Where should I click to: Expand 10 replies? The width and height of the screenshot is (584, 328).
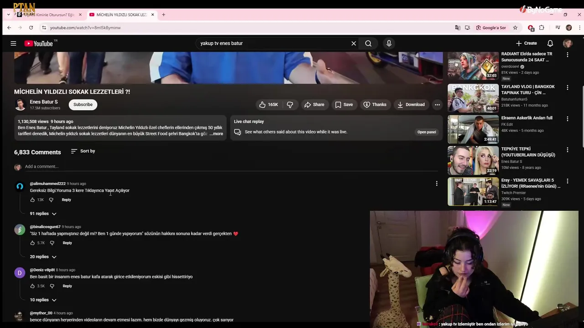pos(43,300)
